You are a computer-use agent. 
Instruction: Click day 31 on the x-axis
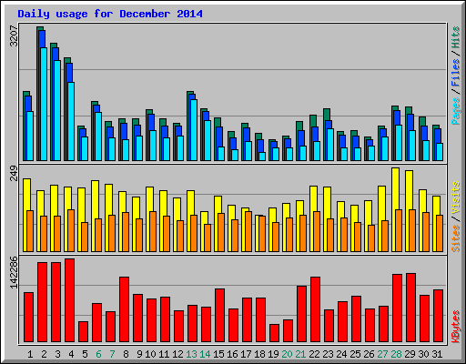[x=437, y=354]
